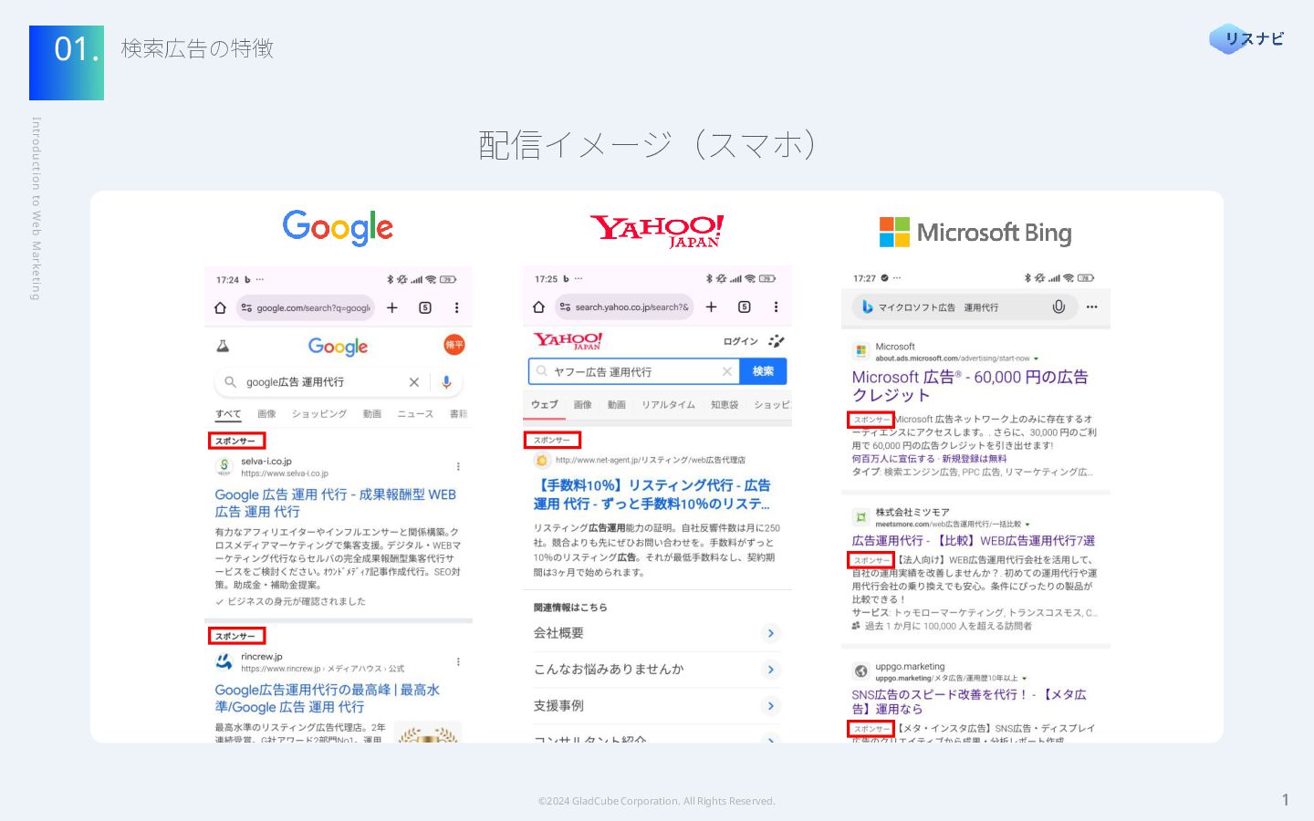Start voice search with the Google microphone icon
The image size is (1314, 821).
point(446,382)
